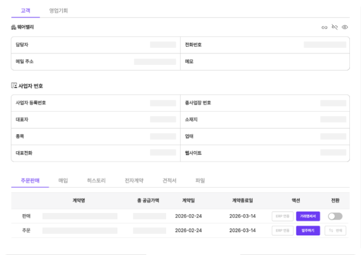Click the building icon next to 웨어밸리
The height and width of the screenshot is (255, 361).
point(13,27)
